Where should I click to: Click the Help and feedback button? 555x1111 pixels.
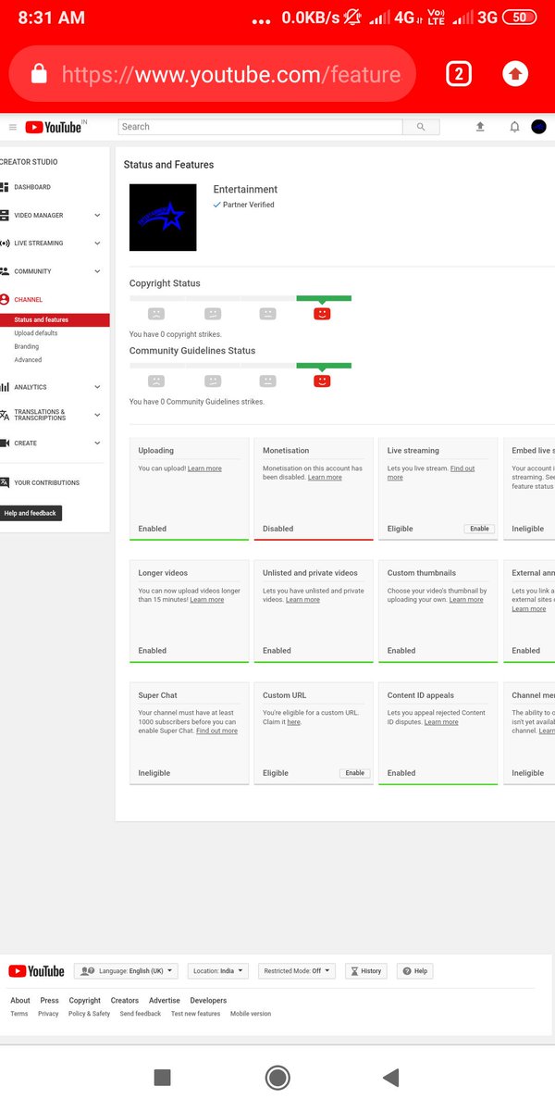(x=31, y=513)
